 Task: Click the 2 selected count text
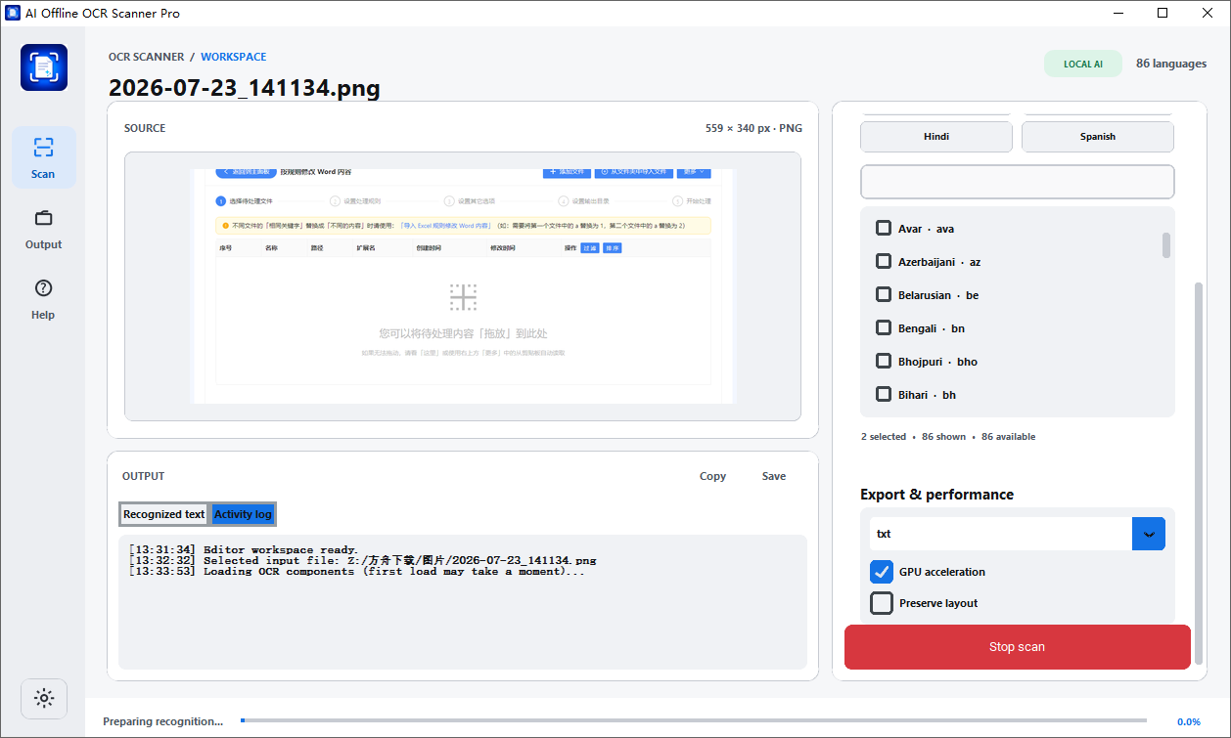coord(884,437)
